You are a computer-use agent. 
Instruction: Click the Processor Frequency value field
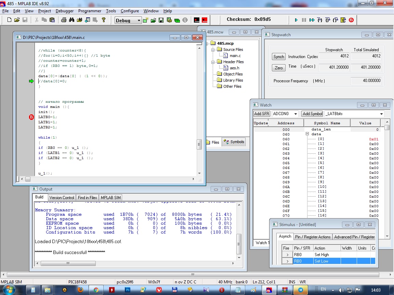point(366,81)
